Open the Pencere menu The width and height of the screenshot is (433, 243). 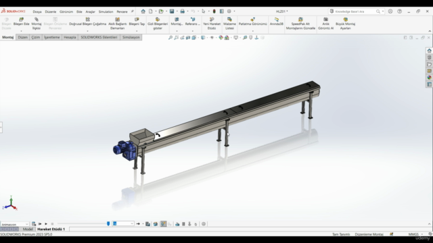coord(122,11)
